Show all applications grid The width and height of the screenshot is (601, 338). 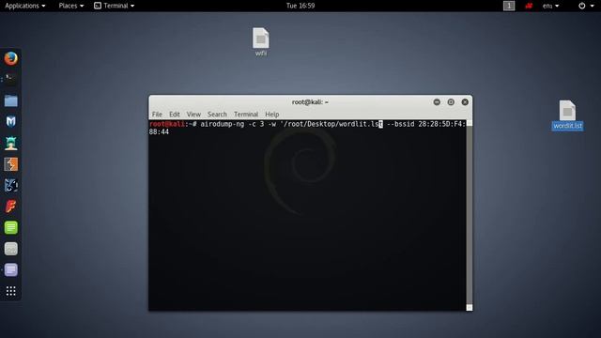pyautogui.click(x=10, y=291)
